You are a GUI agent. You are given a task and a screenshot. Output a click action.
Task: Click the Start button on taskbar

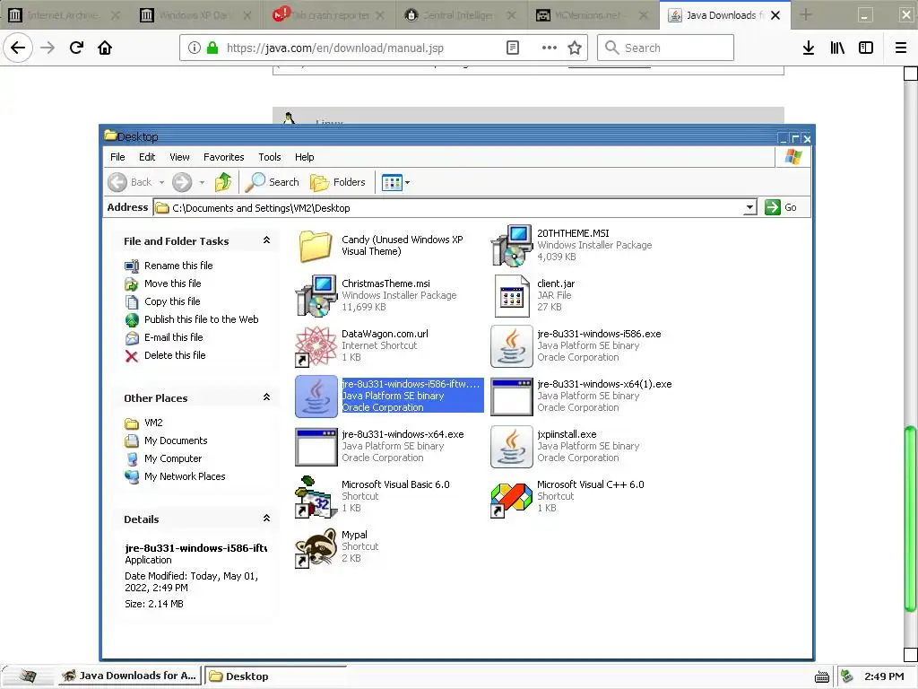(x=27, y=676)
